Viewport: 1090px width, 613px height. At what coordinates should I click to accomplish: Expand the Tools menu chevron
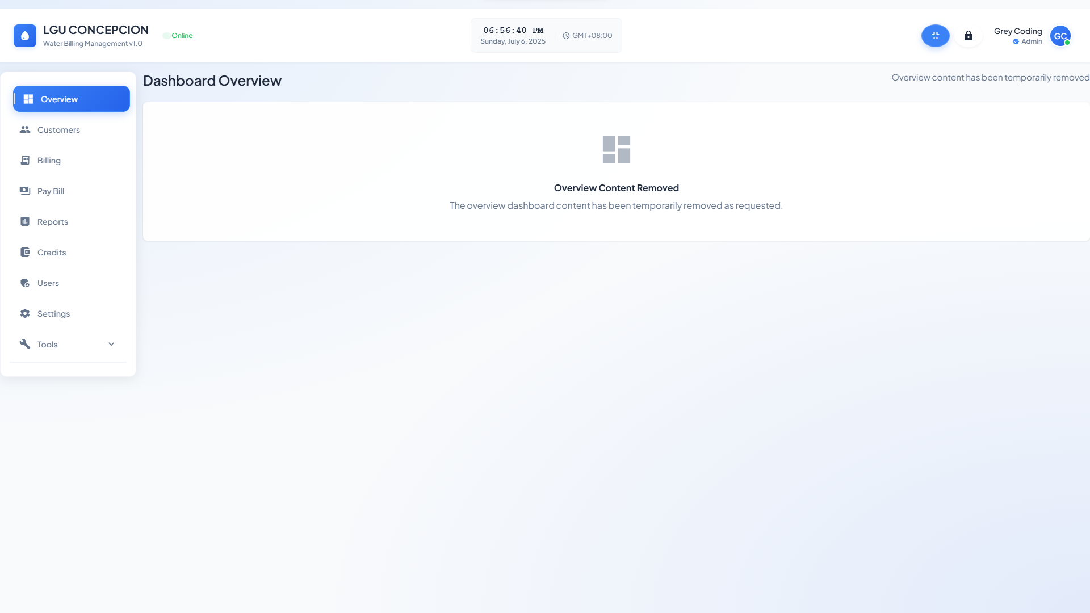point(111,344)
